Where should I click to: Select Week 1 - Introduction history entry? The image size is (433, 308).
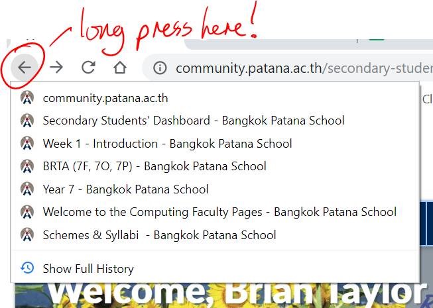pos(215,144)
